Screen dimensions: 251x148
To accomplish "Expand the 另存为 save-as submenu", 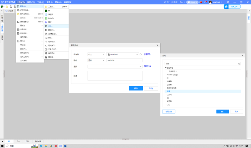I will [42, 26].
